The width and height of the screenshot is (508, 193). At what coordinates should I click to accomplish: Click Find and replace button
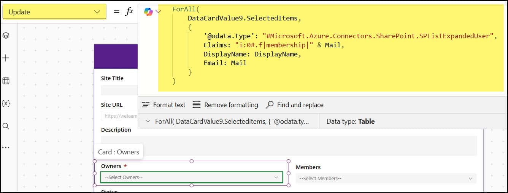click(295, 105)
